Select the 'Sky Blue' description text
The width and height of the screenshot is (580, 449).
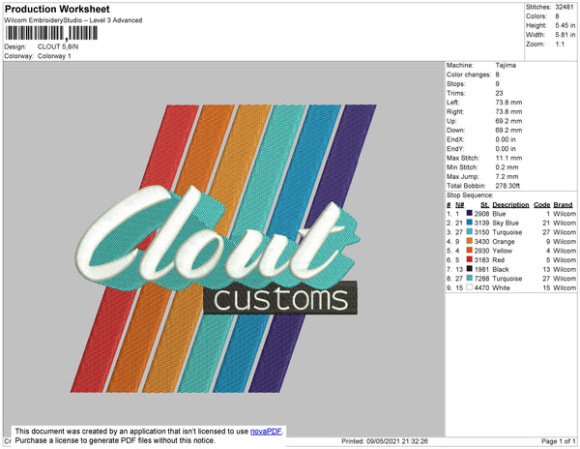click(x=506, y=223)
